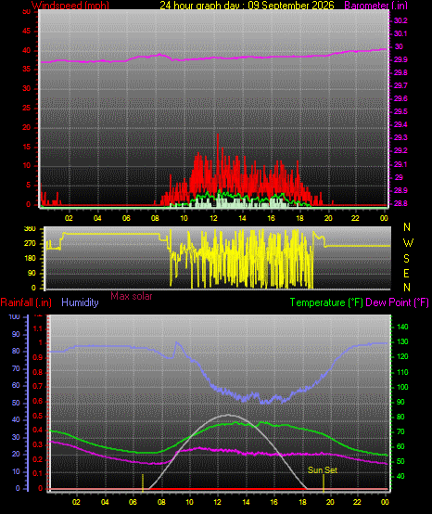Click the 29.5 barometer scale value

coord(400,111)
